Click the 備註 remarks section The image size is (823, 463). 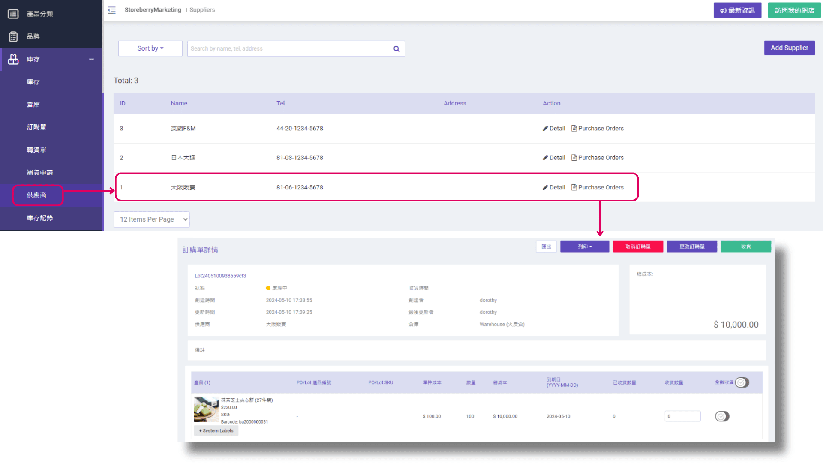point(477,350)
